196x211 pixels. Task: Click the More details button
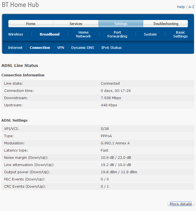pyautogui.click(x=181, y=204)
